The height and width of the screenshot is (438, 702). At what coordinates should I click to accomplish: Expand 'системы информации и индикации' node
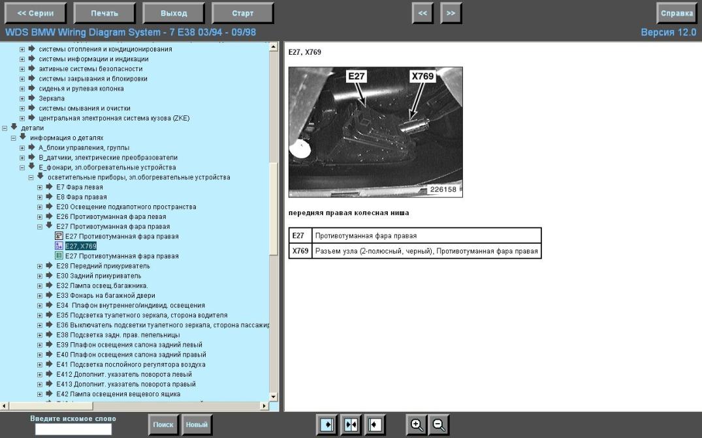pos(22,59)
